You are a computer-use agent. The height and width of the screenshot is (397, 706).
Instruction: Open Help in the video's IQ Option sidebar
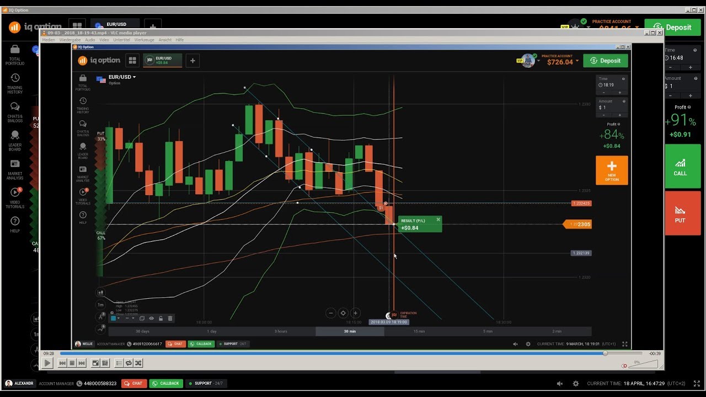pos(83,217)
